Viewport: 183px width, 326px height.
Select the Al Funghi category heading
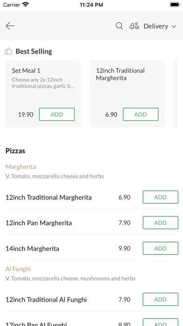click(x=18, y=269)
